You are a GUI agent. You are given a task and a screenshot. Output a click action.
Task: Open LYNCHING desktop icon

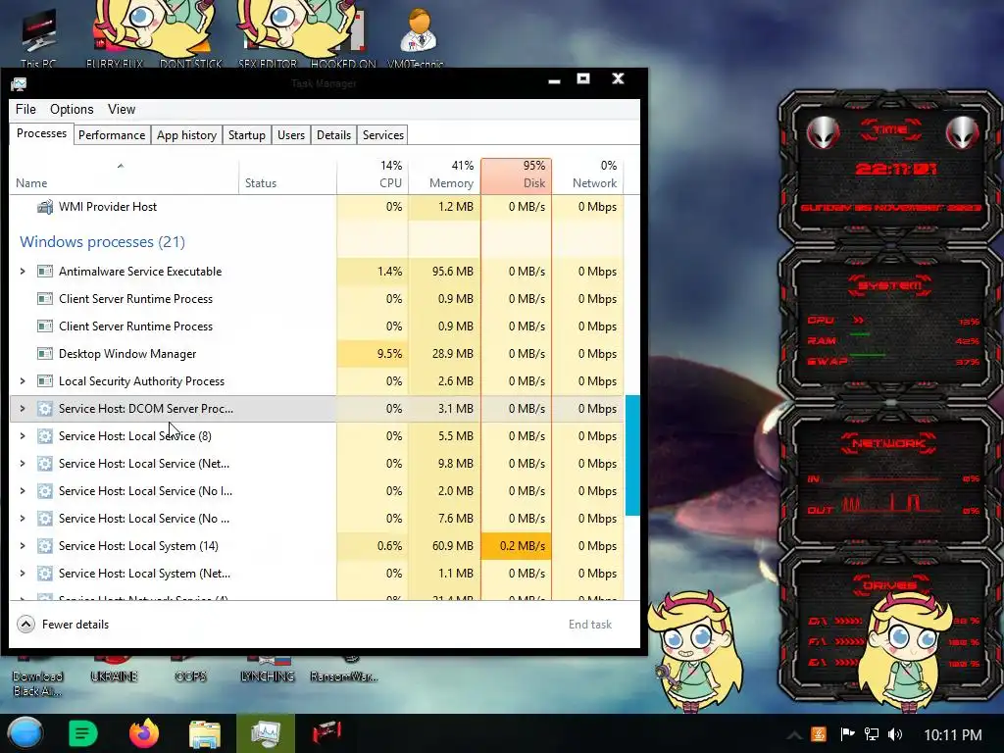[x=267, y=669]
